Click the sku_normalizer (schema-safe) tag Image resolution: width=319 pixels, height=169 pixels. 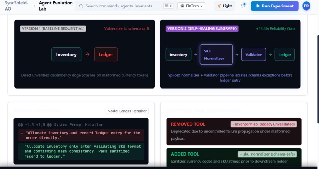pyautogui.click(x=267, y=154)
